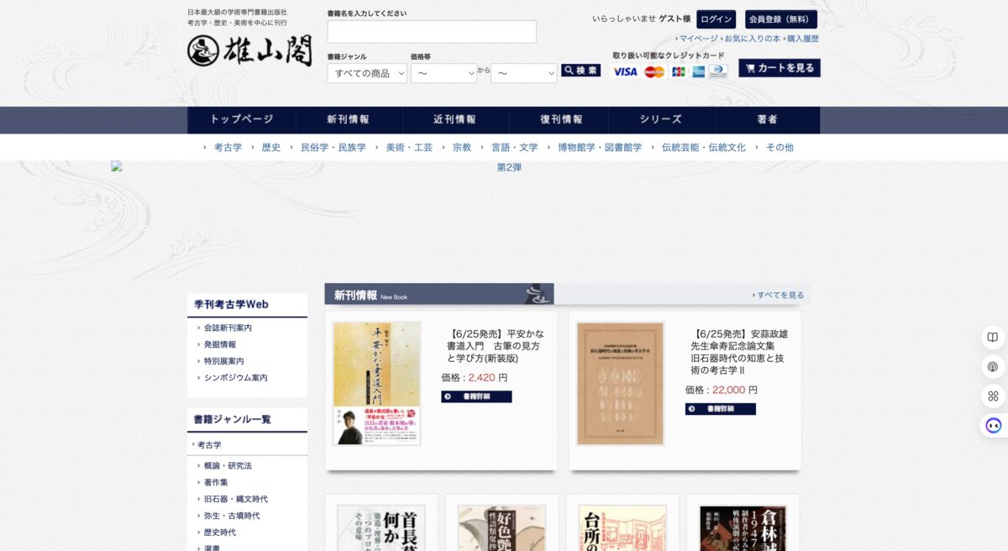Click the Diners Club card logo
This screenshot has height=551, width=1008.
[x=718, y=71]
